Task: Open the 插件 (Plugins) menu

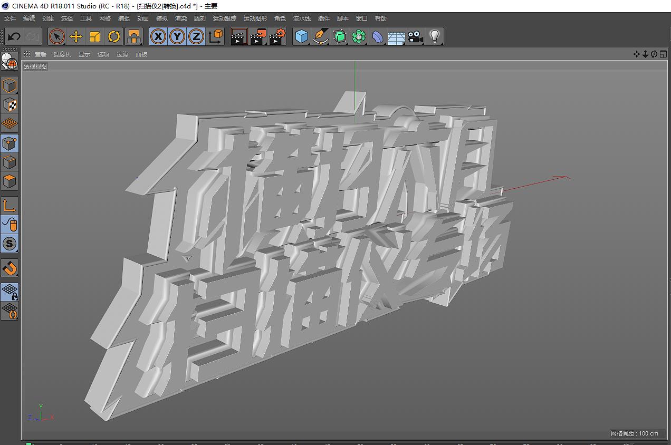Action: [324, 18]
